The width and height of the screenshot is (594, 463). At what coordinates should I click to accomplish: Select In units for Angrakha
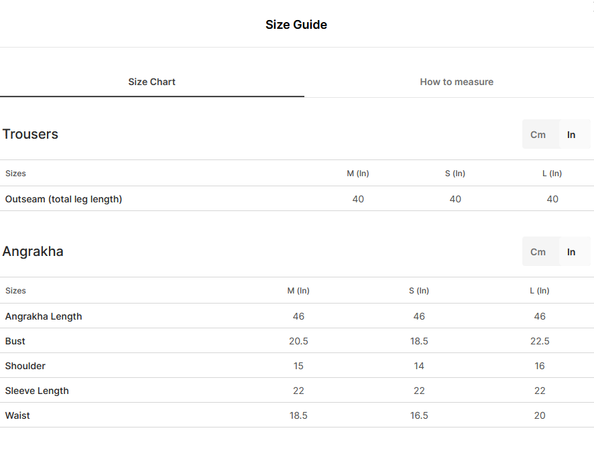click(571, 252)
